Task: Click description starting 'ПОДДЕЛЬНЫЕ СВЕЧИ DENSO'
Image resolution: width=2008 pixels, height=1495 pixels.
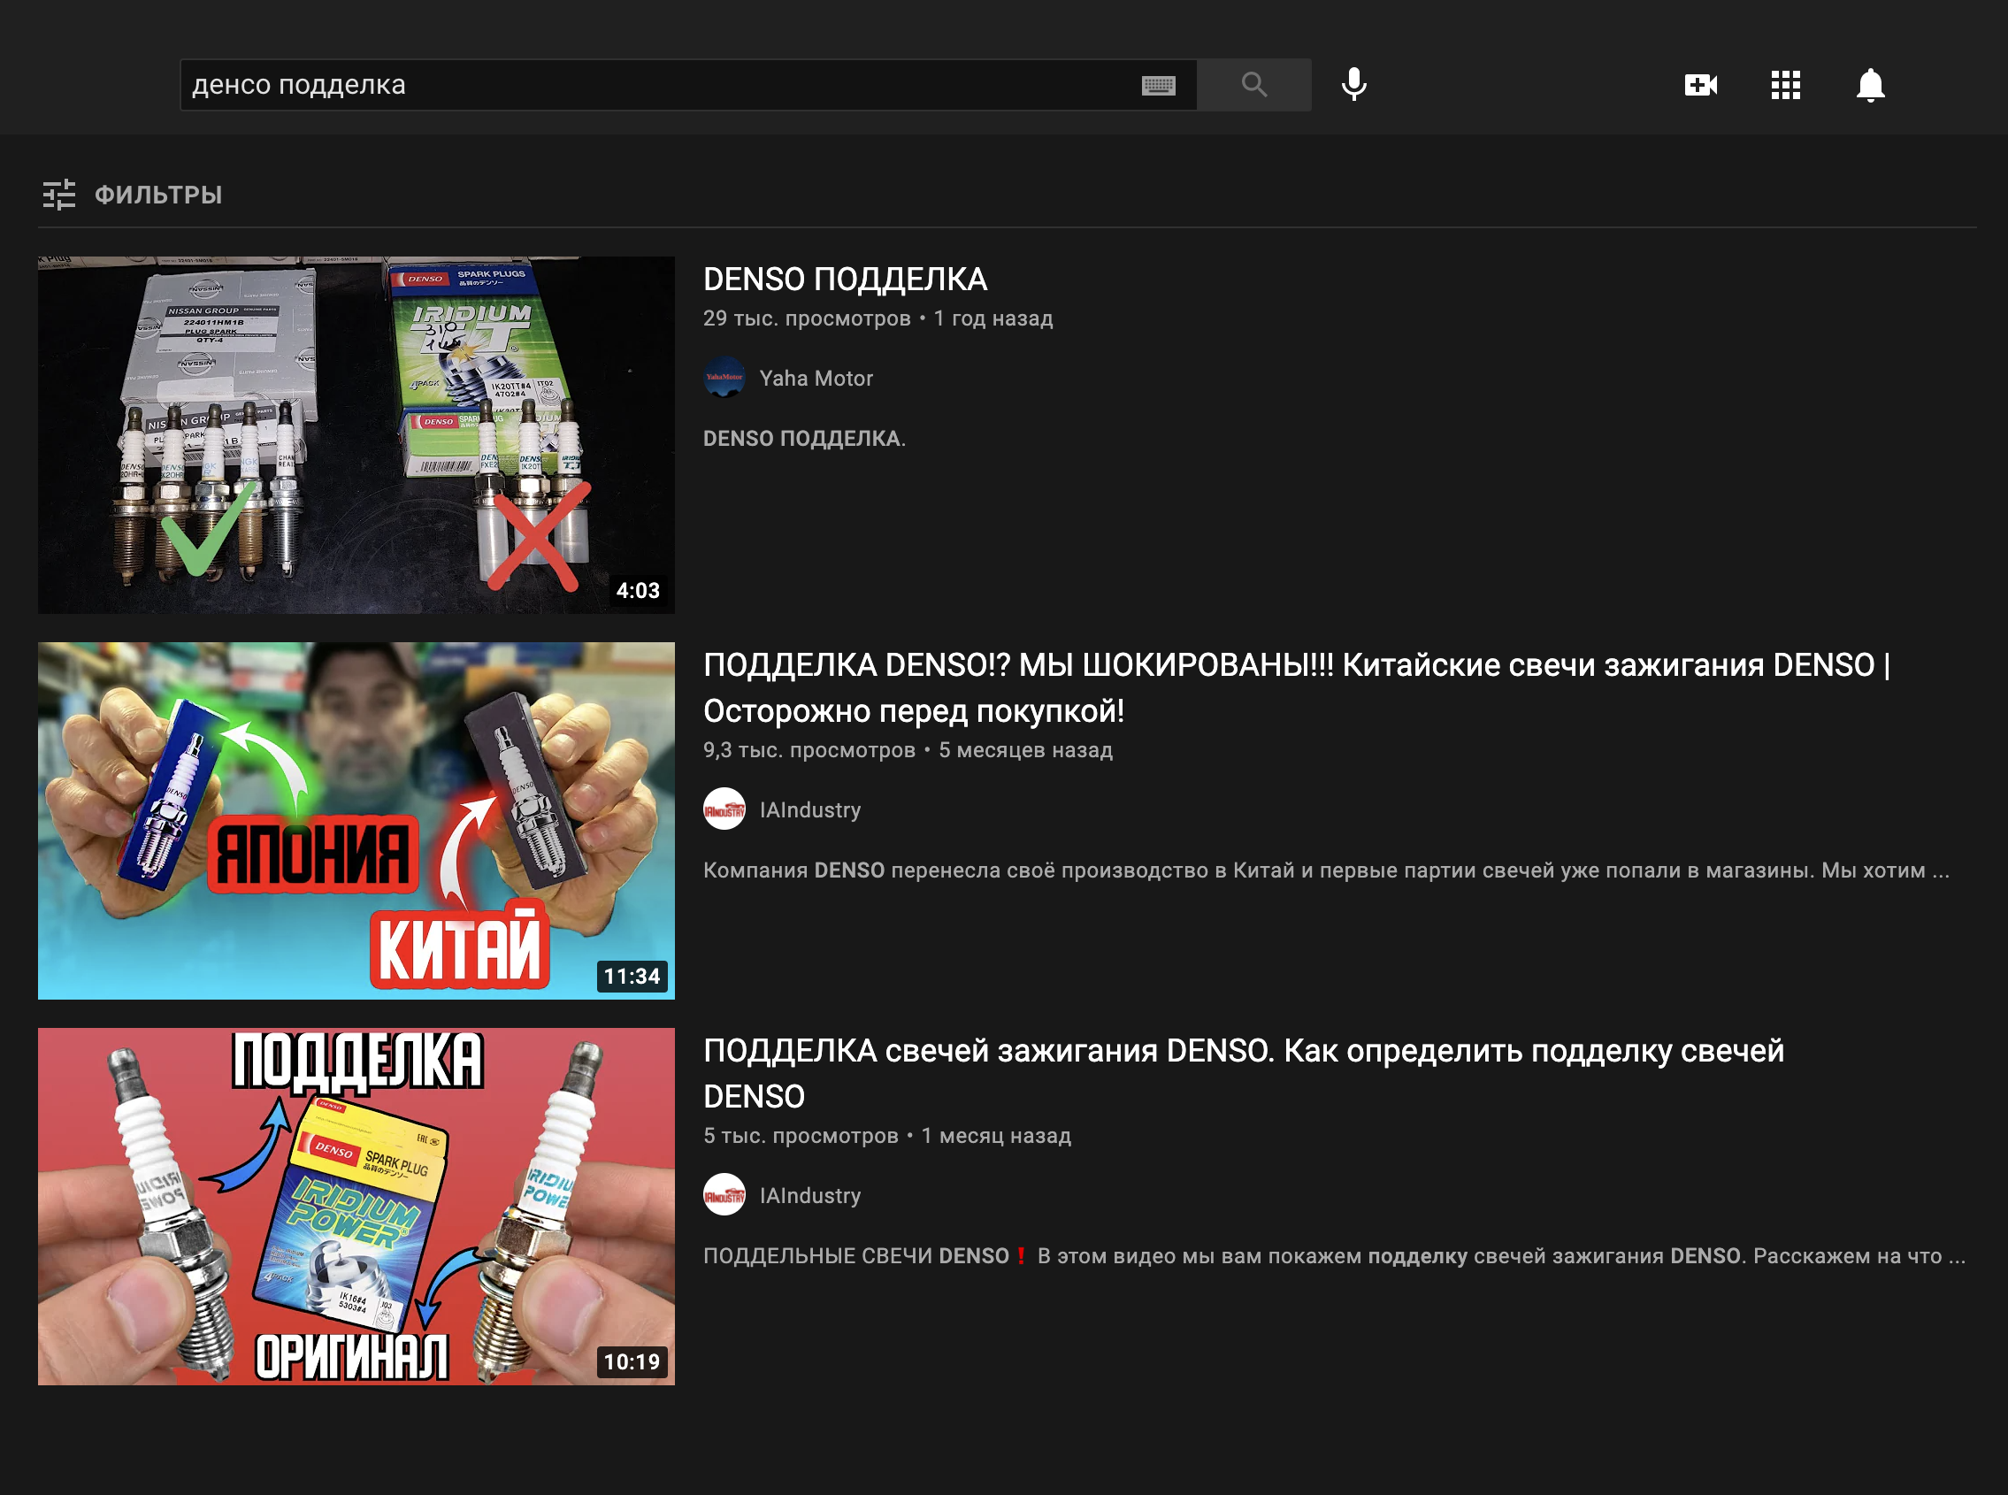Action: [x=1335, y=1256]
